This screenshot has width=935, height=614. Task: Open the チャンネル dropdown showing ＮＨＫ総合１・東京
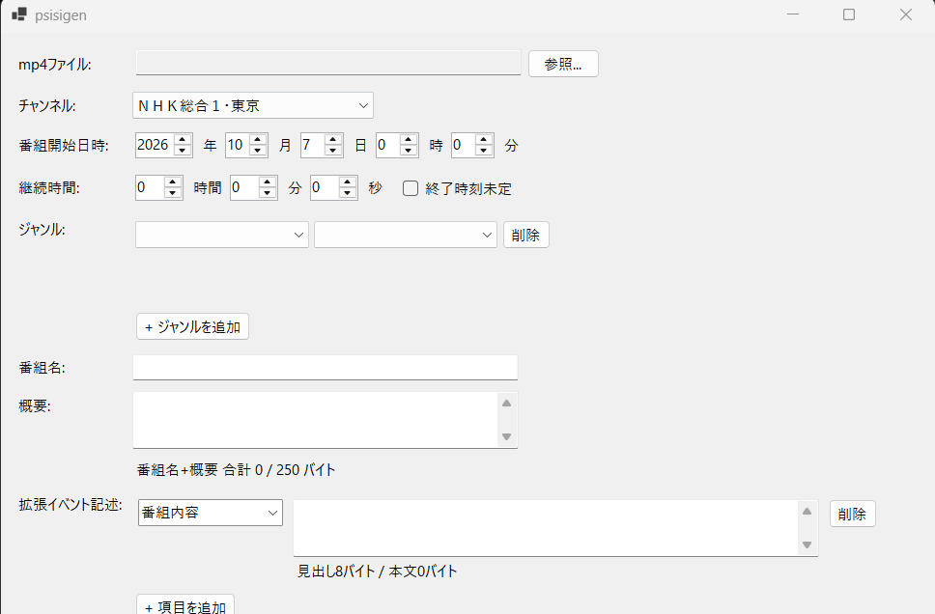pyautogui.click(x=253, y=105)
